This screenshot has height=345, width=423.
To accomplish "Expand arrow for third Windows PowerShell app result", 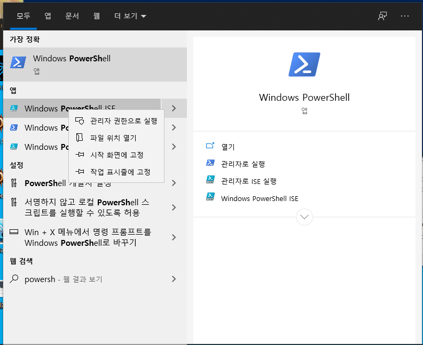I will pyautogui.click(x=174, y=147).
